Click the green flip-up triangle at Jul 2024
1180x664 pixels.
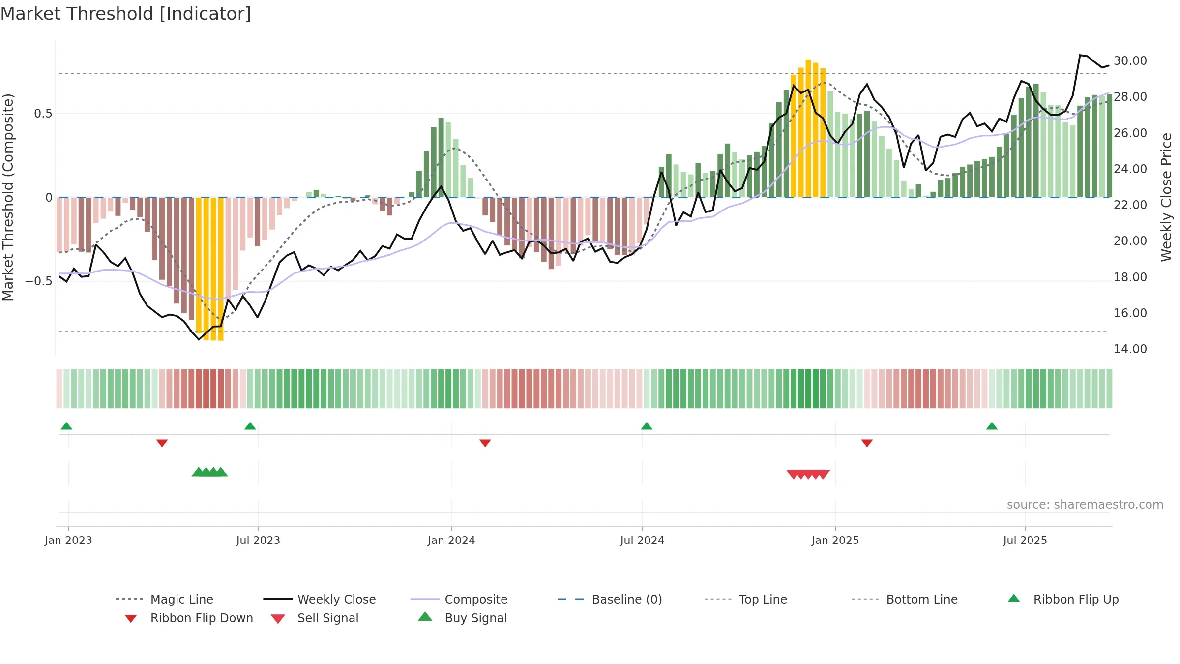(647, 426)
